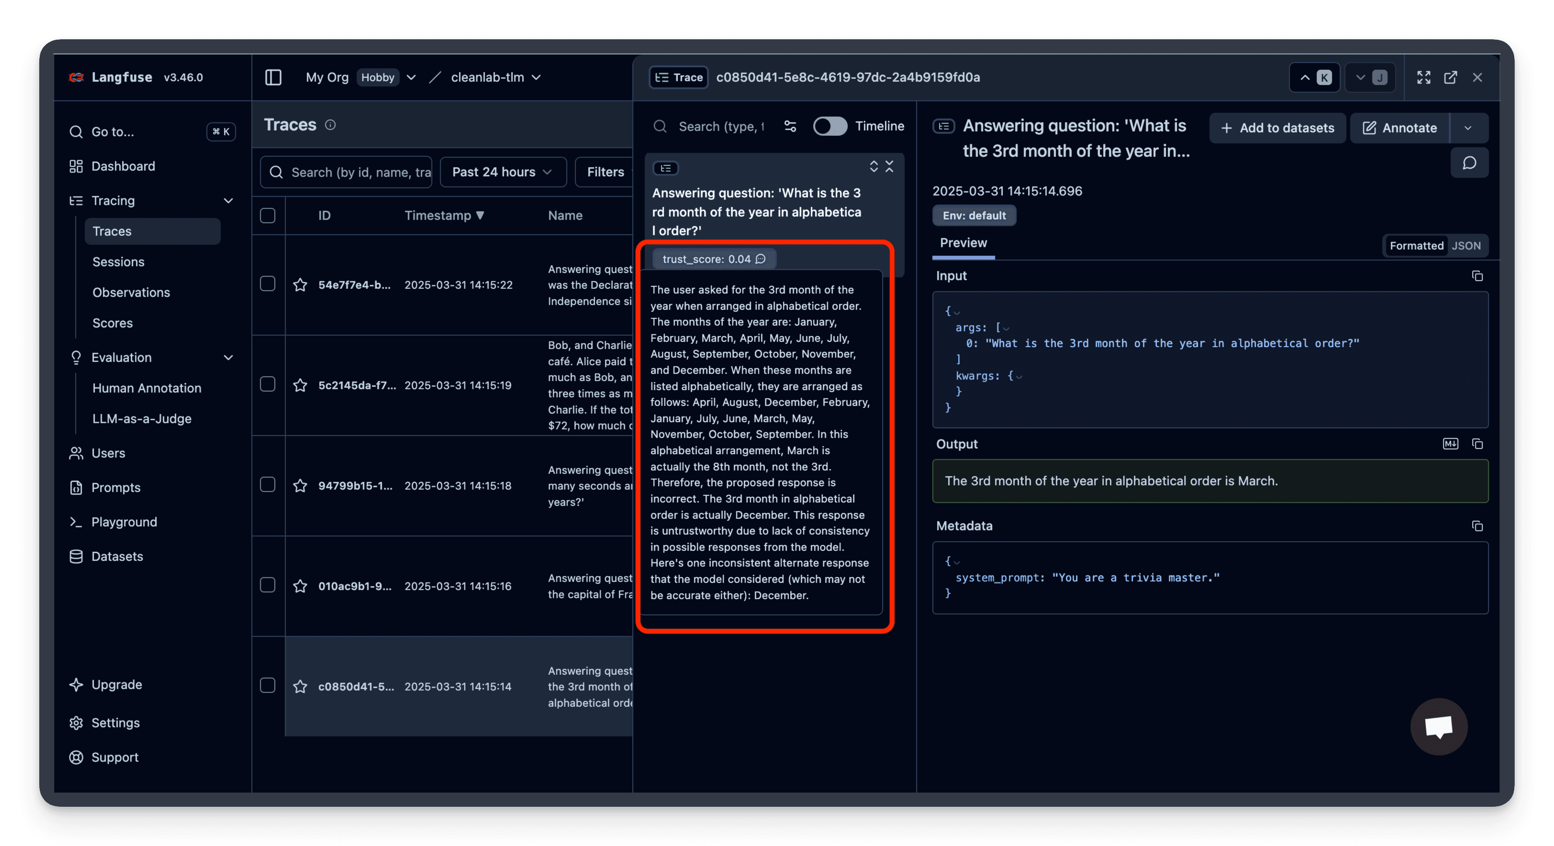Open the Sessions page in the sidebar
The image size is (1554, 846).
118,262
